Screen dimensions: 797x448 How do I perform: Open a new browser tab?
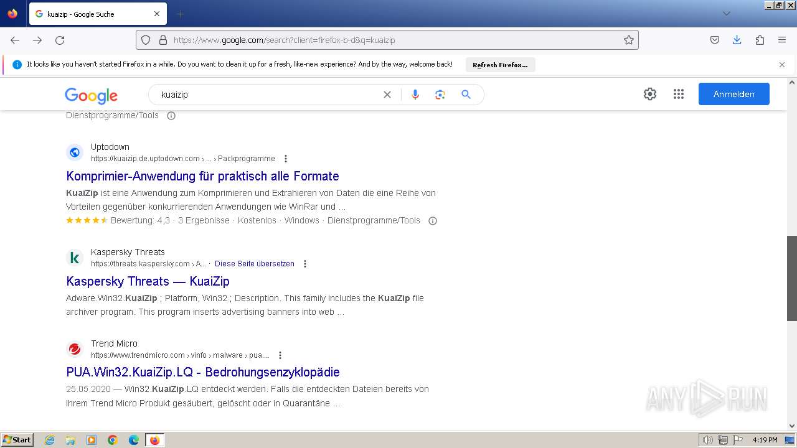pyautogui.click(x=181, y=14)
